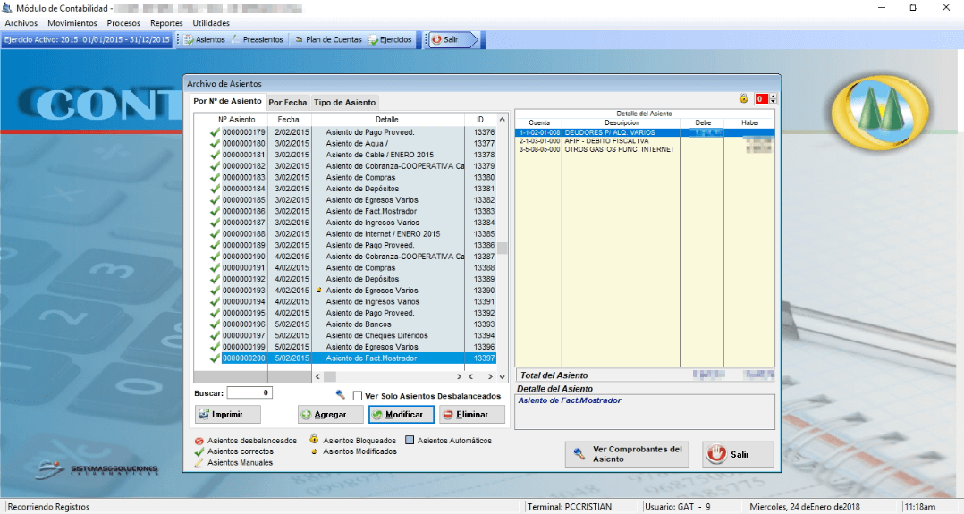Image resolution: width=964 pixels, height=514 pixels.
Task: Open Ejercicios toolbar item
Action: point(390,39)
